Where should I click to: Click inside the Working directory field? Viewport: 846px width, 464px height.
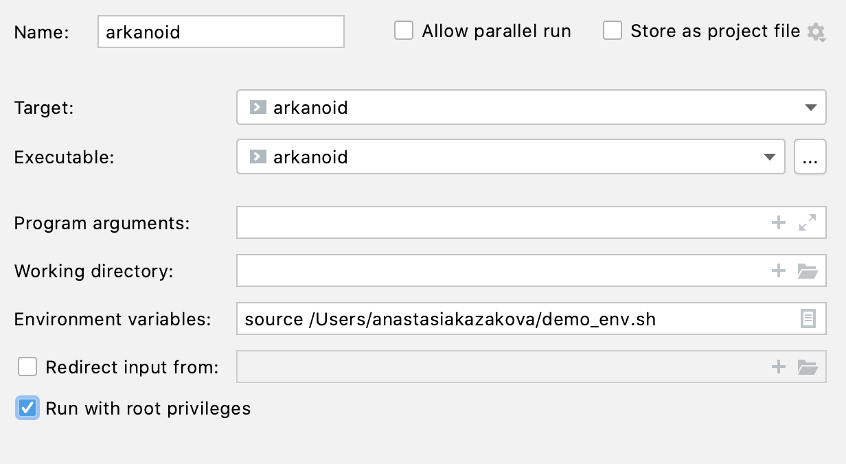point(501,271)
